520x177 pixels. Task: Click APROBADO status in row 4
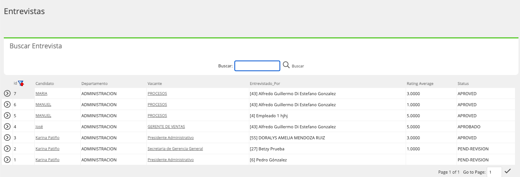[469, 127]
